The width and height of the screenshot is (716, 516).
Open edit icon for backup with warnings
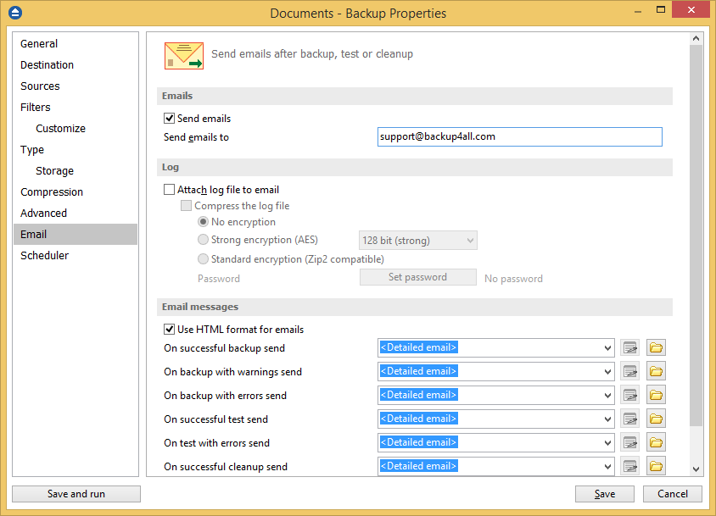[x=629, y=371]
